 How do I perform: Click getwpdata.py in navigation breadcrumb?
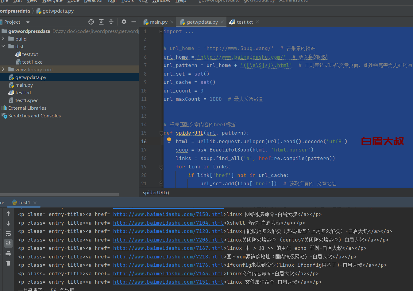[55, 11]
